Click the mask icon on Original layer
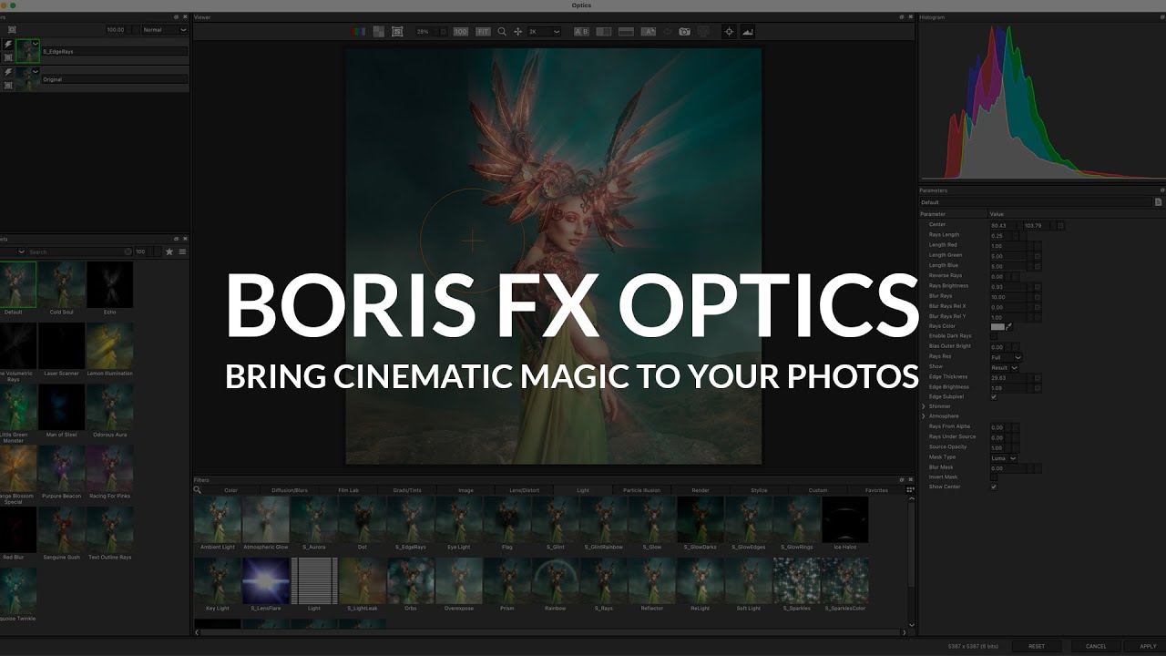The image size is (1166, 656). tap(8, 86)
